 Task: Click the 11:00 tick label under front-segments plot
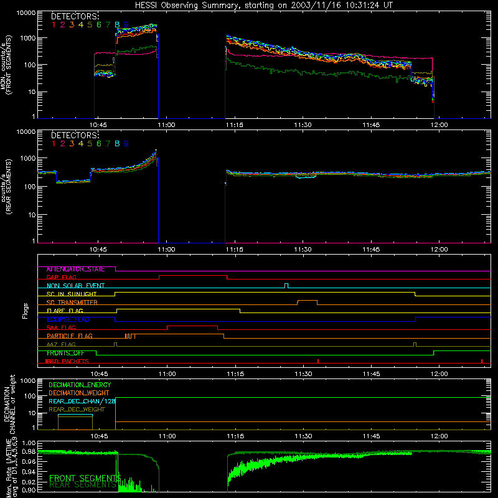166,125
